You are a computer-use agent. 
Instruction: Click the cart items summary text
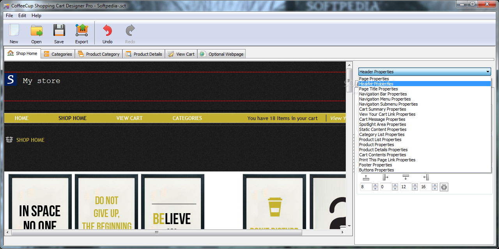pyautogui.click(x=282, y=118)
